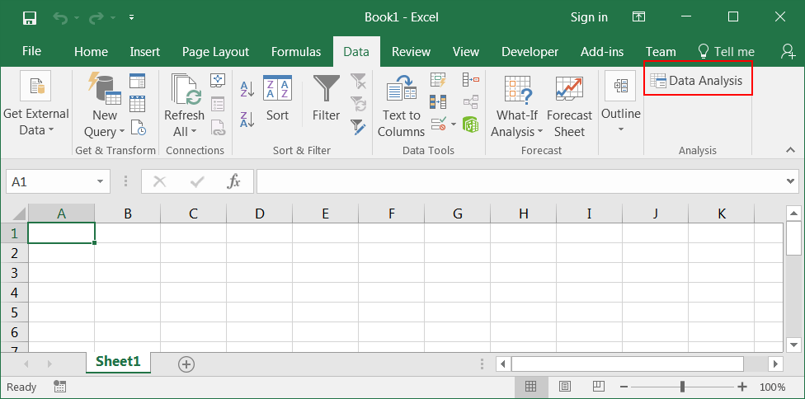Click Remove Duplicates icon
The height and width of the screenshot is (399, 805).
439,102
